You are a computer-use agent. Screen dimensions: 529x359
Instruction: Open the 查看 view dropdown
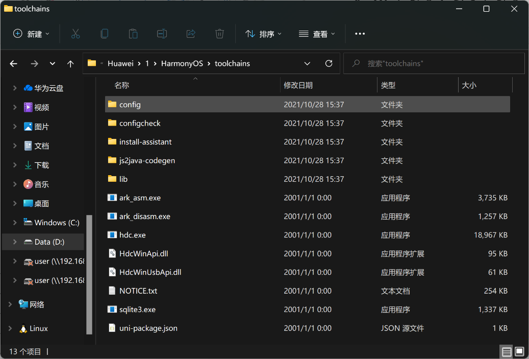pyautogui.click(x=317, y=34)
